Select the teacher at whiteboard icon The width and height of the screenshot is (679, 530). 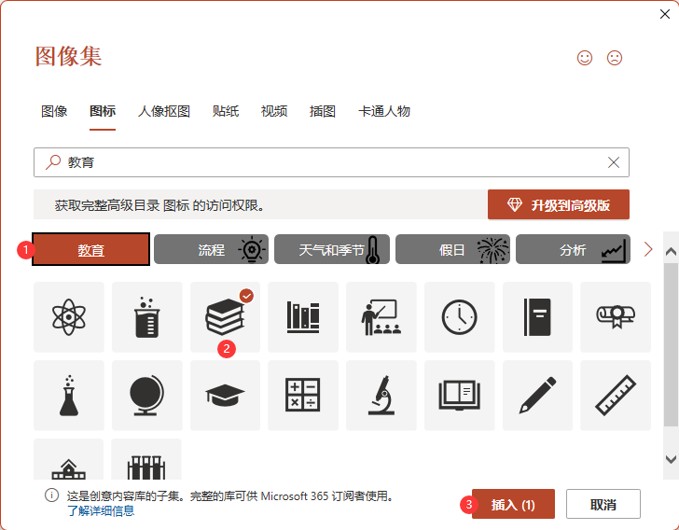click(381, 316)
